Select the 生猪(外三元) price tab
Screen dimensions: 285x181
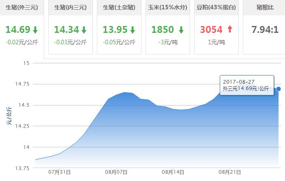tap(21, 7)
